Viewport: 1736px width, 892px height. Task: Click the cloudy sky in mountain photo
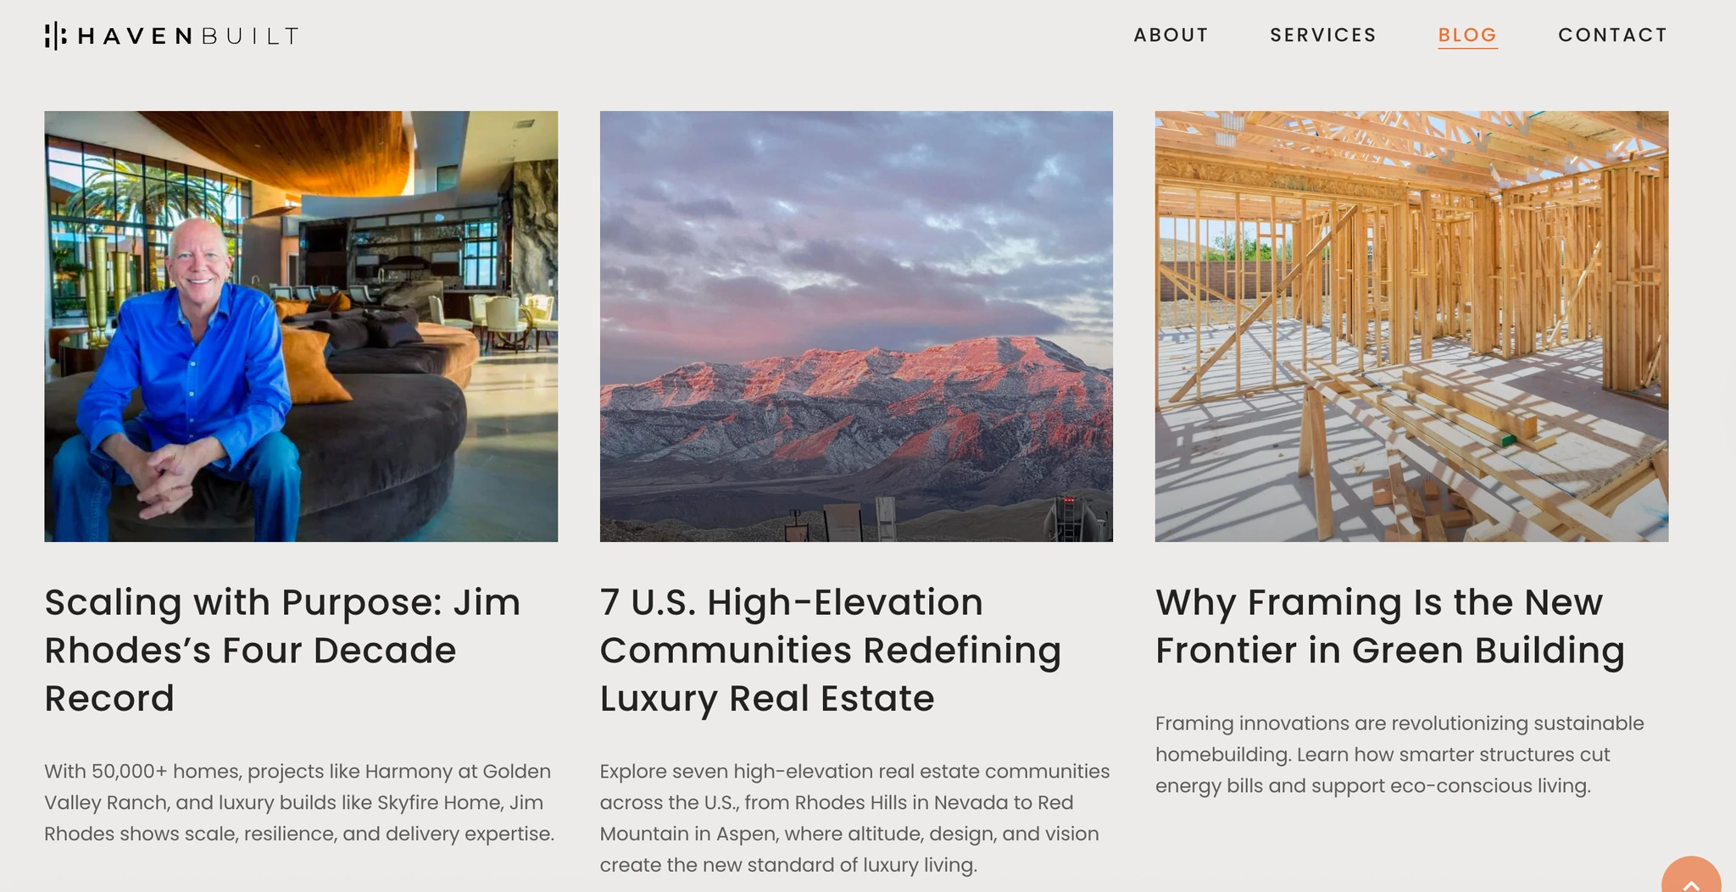856,220
